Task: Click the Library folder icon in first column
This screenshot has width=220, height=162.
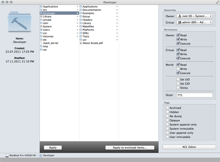Action: (41, 17)
